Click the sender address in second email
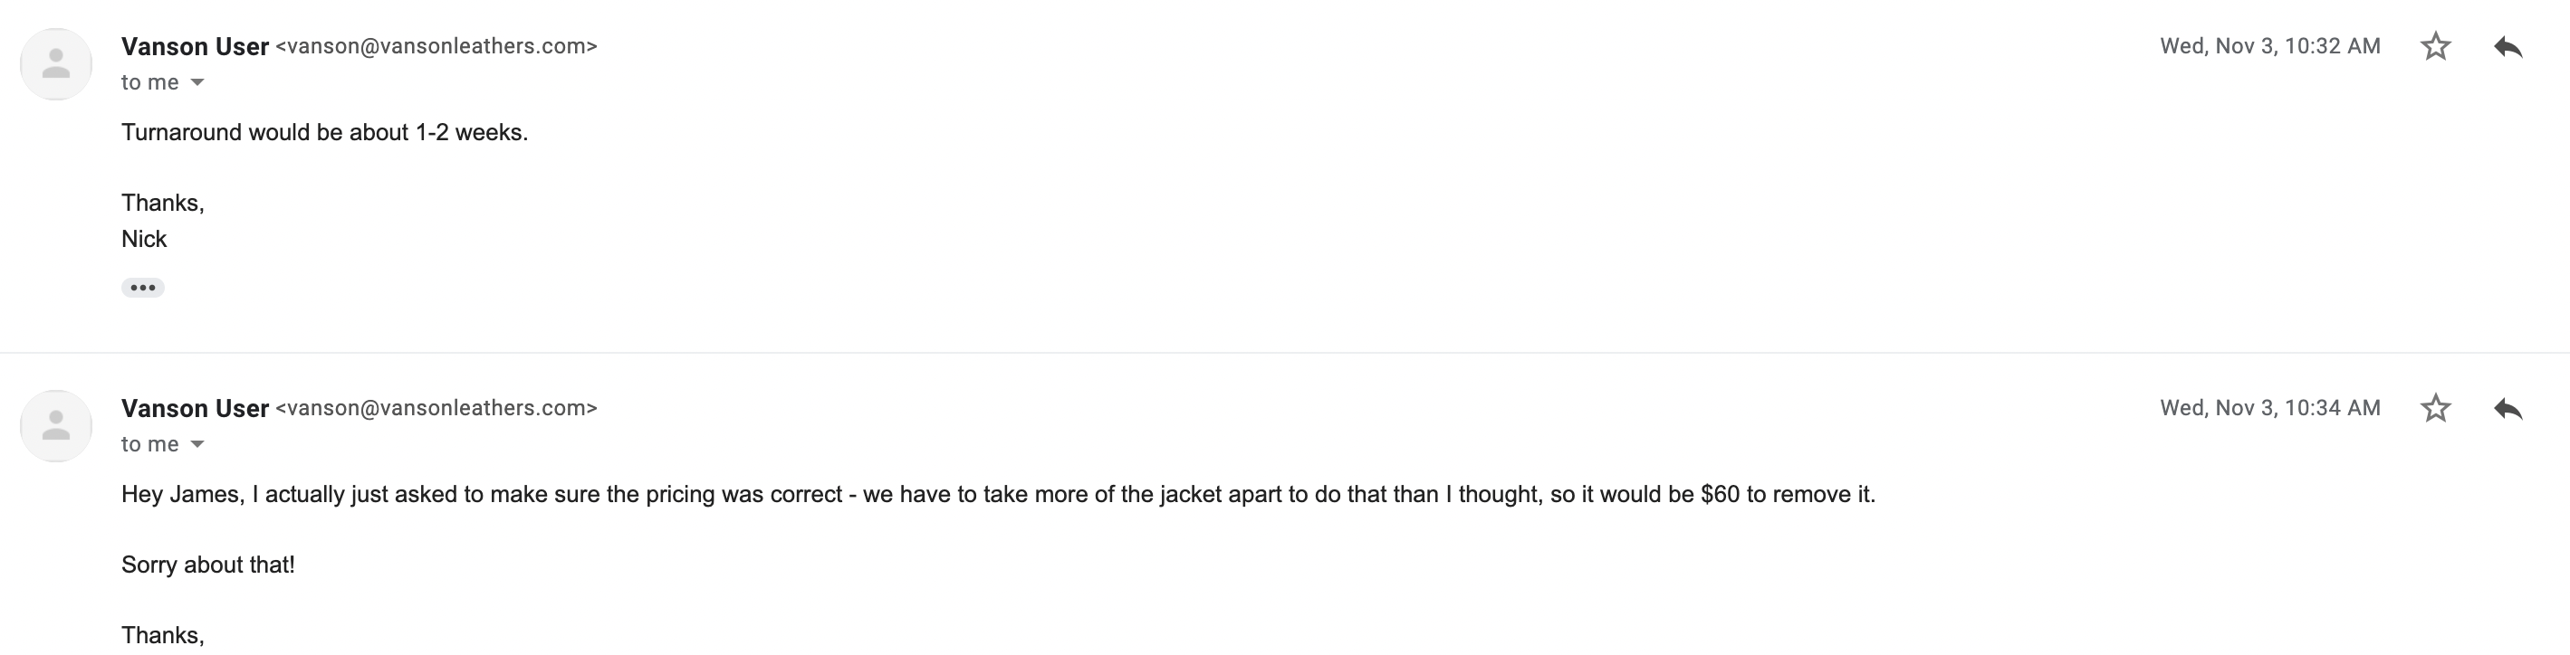2570x655 pixels. pos(436,408)
